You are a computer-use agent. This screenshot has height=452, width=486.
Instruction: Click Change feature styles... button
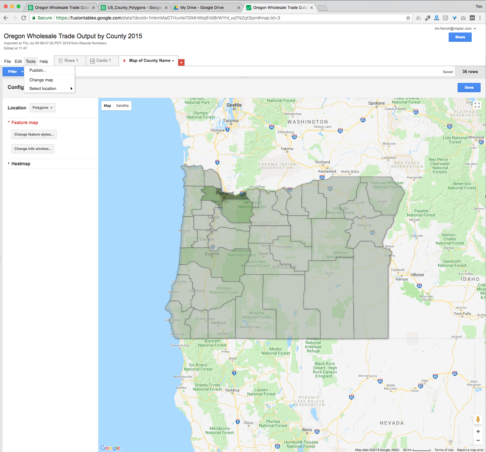click(x=34, y=135)
